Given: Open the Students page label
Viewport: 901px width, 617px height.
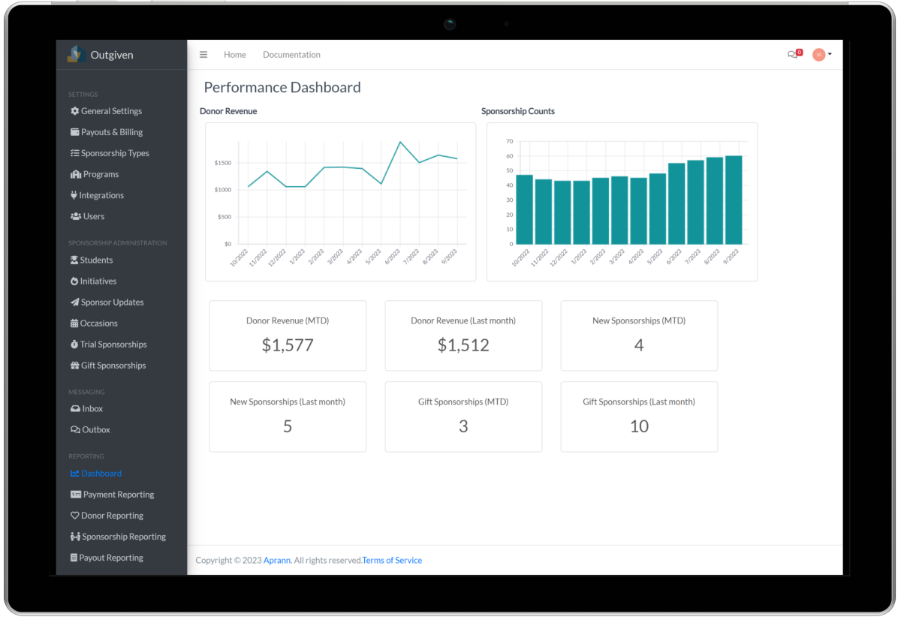Looking at the screenshot, I should (96, 260).
